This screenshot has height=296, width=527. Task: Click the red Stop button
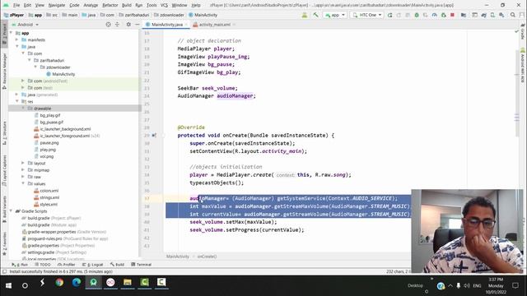452,15
